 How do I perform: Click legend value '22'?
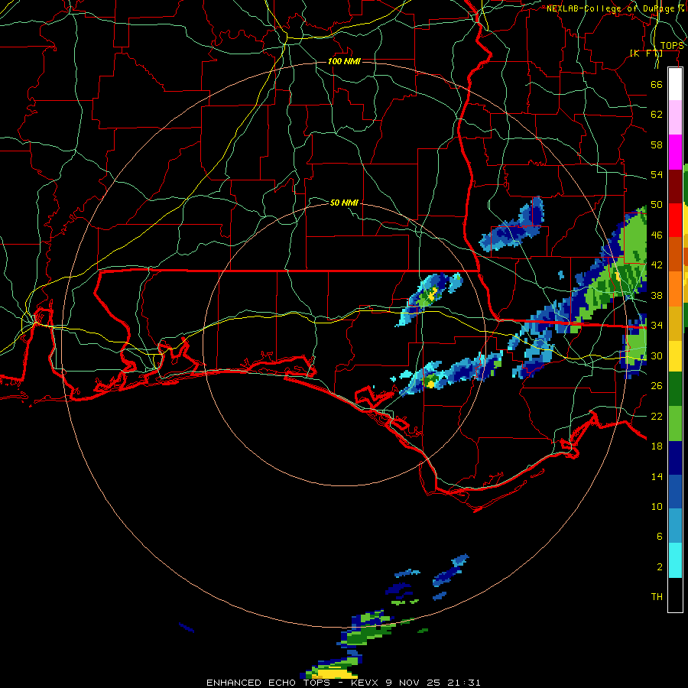657,416
